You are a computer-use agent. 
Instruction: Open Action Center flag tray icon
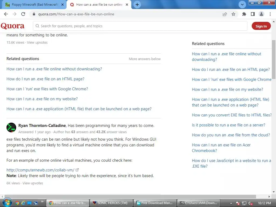238,203
